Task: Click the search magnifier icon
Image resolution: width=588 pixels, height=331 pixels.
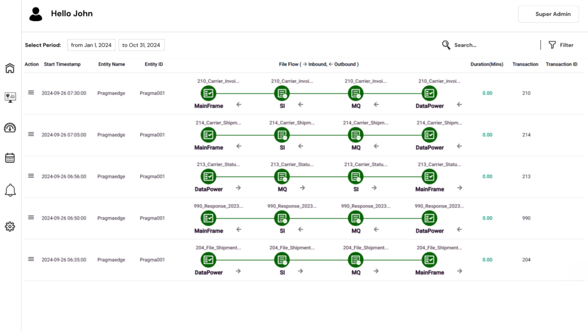Action: pyautogui.click(x=445, y=44)
